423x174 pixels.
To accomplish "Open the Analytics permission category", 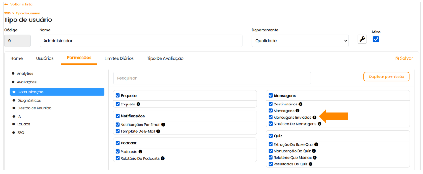I will pos(25,74).
